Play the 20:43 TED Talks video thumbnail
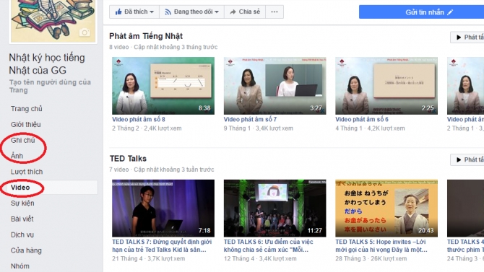 point(386,209)
